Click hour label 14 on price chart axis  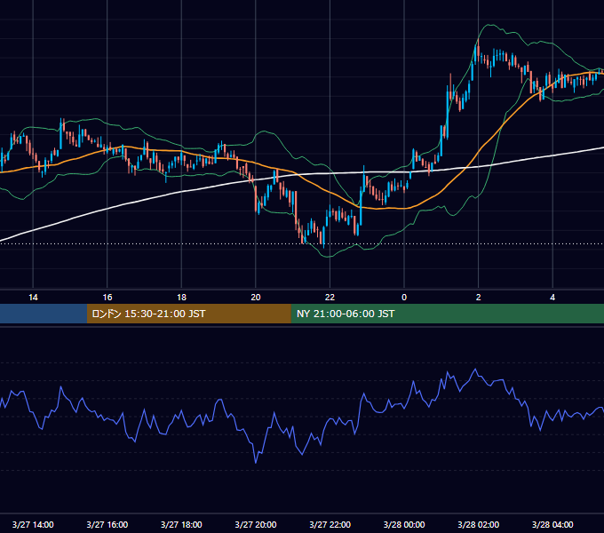coord(33,298)
